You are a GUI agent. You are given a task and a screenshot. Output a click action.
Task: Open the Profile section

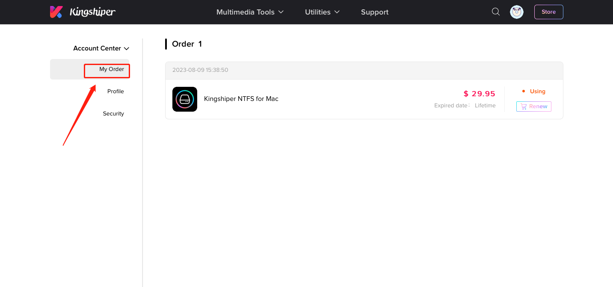tap(115, 92)
